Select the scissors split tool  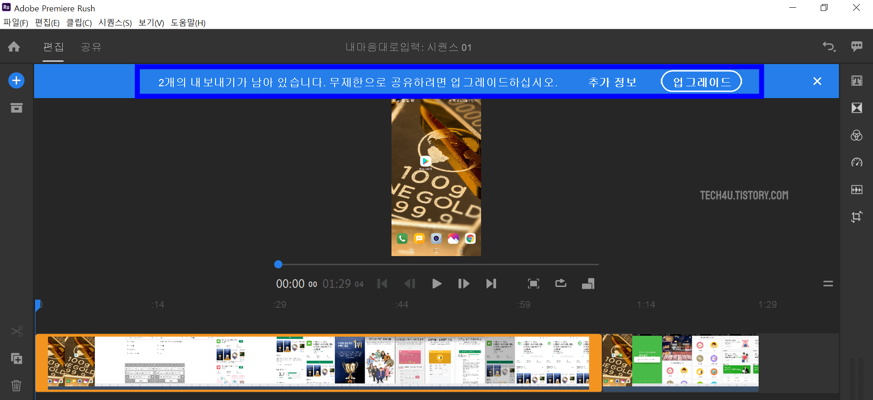[17, 331]
